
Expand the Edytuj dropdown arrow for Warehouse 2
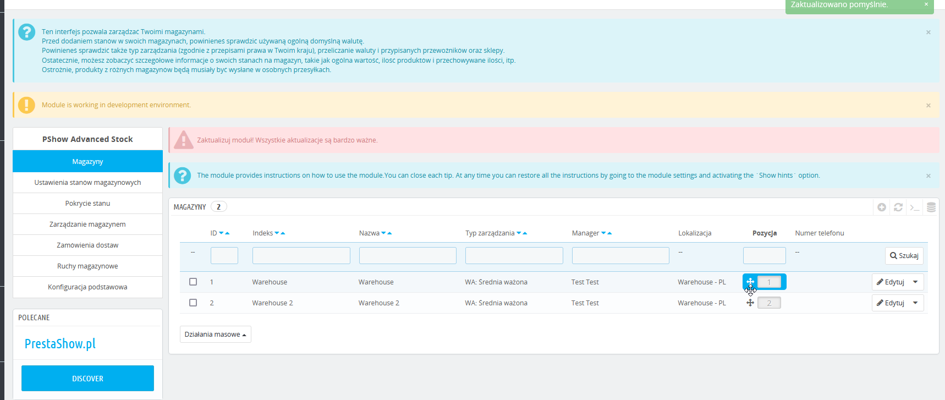(915, 303)
